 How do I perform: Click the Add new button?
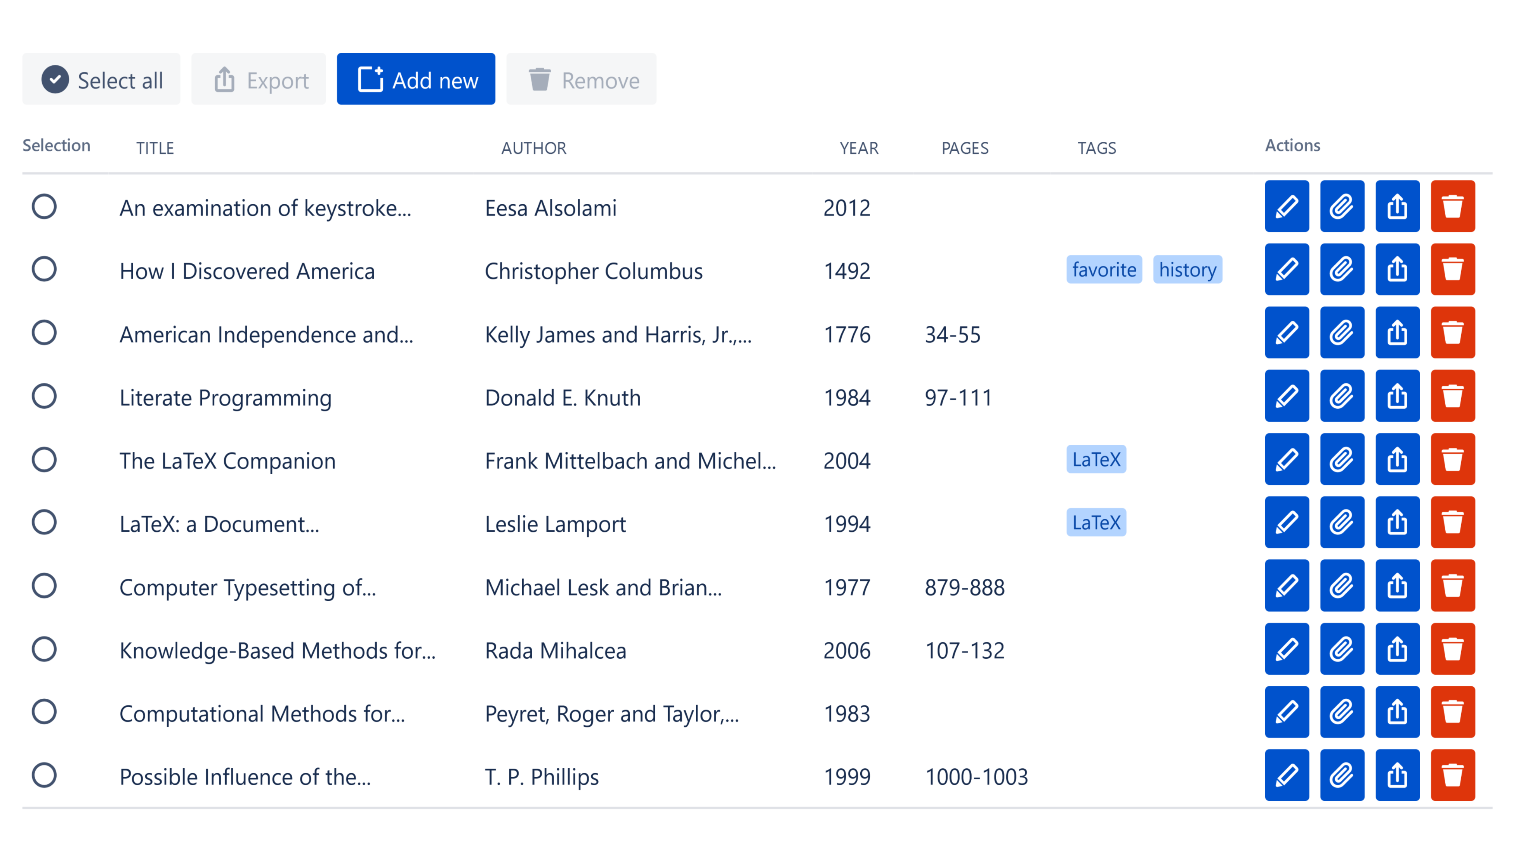(416, 79)
